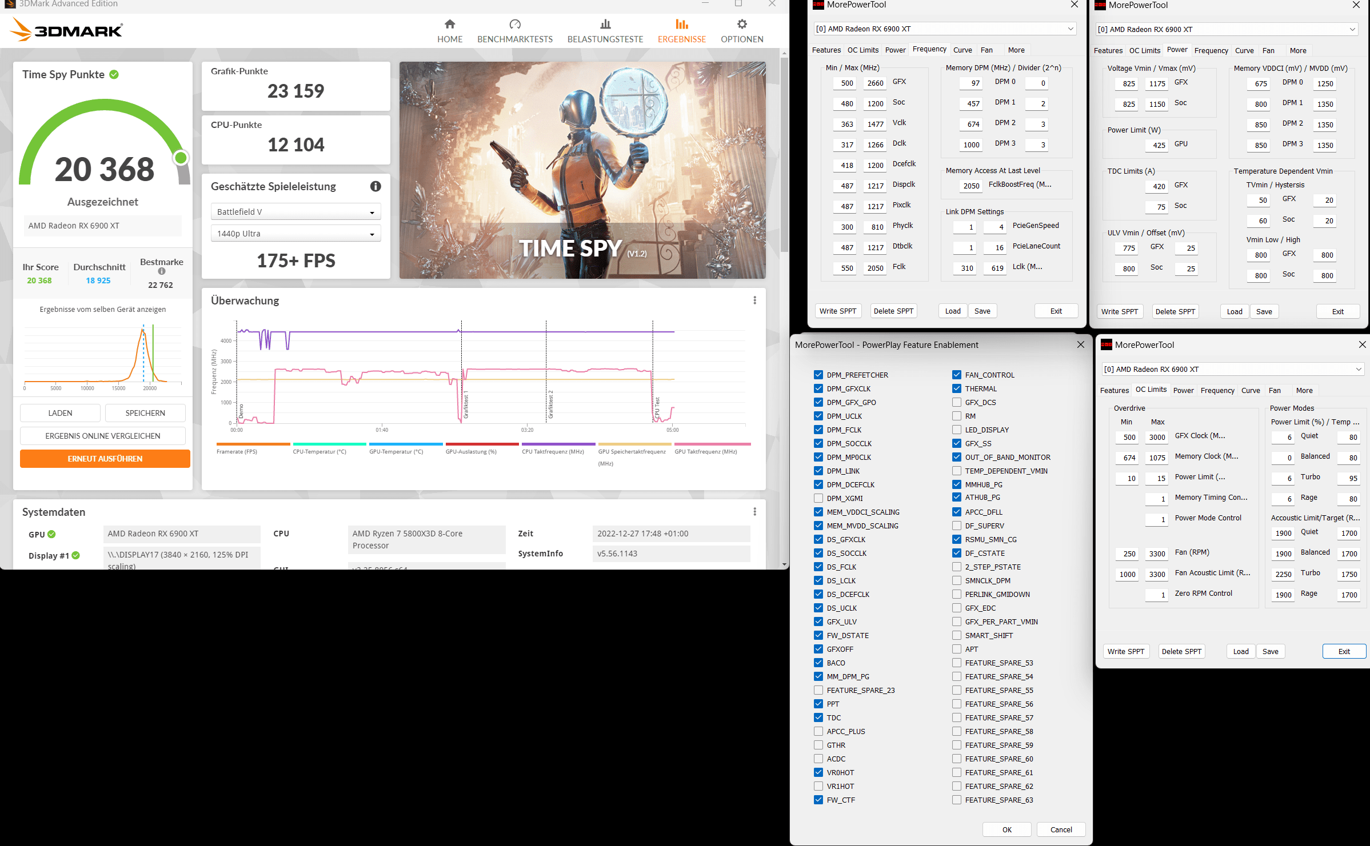
Task: Click SPEICHERN button
Action: click(145, 413)
